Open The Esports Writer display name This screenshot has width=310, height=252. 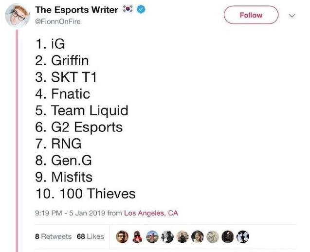[77, 10]
